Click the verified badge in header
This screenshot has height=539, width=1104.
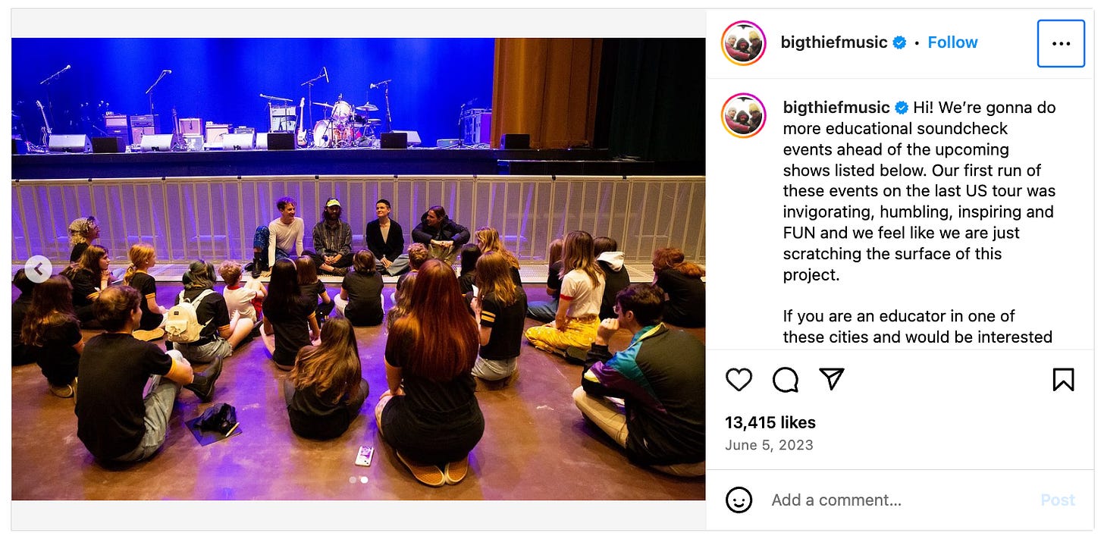coord(899,42)
